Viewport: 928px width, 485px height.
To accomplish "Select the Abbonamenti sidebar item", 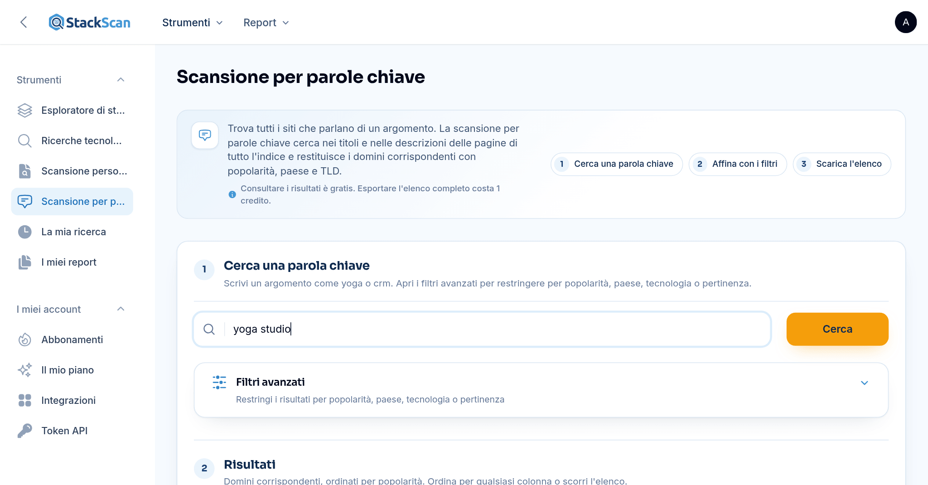I will tap(72, 339).
